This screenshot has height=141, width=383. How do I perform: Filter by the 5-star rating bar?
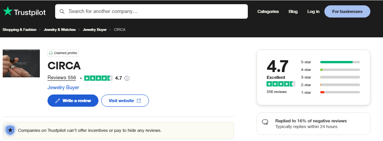340,62
